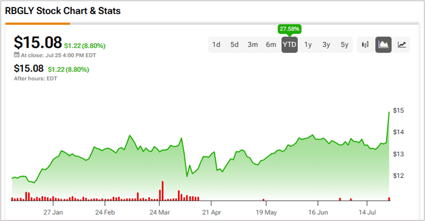This screenshot has width=425, height=221.
Task: Click the large $15.08 closing price
Action: [x=38, y=42]
